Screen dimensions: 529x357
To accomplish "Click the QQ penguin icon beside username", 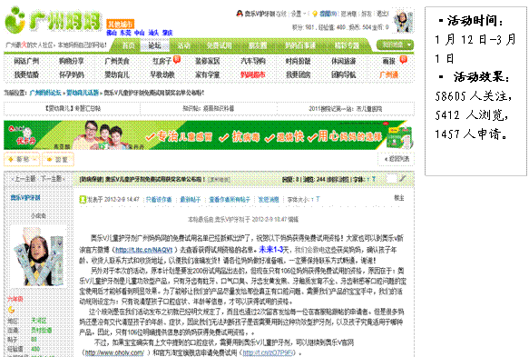I will pyautogui.click(x=240, y=14).
